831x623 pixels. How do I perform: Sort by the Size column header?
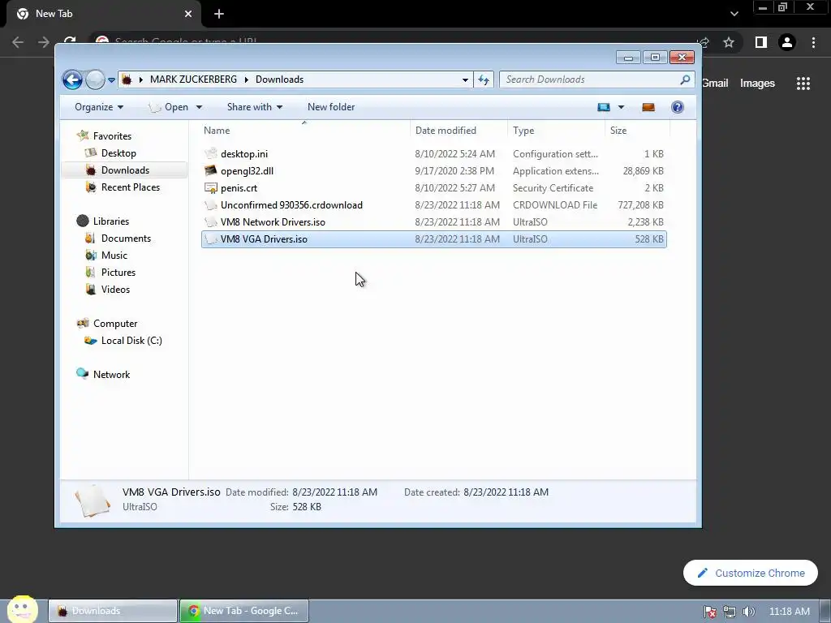click(638, 131)
